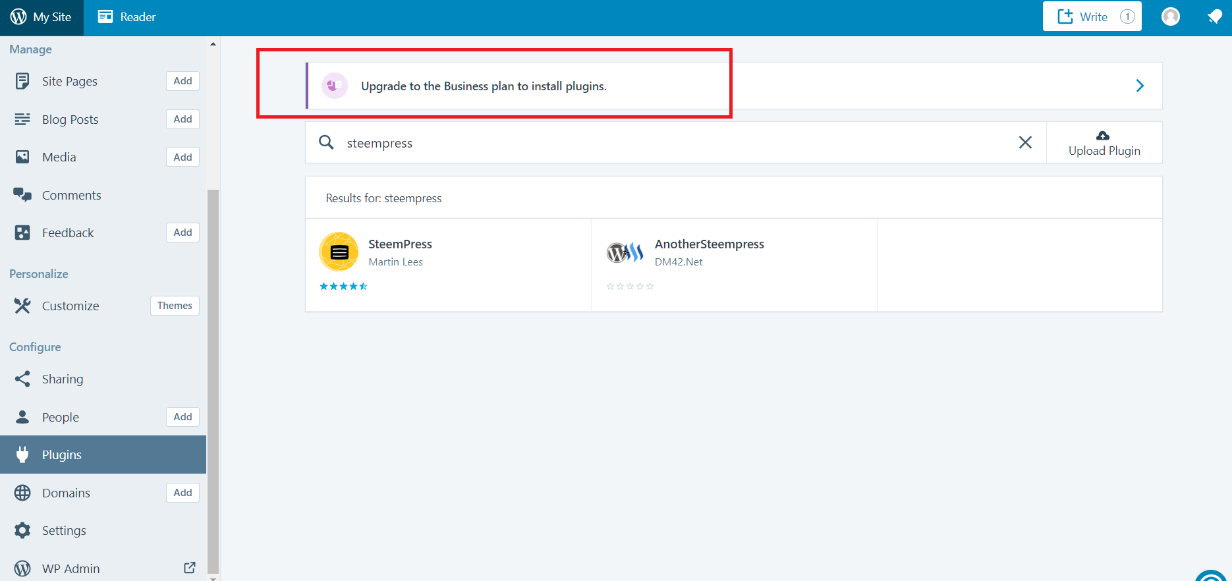This screenshot has height=581, width=1232.
Task: Open the SteemPress plugin title
Action: coord(400,244)
